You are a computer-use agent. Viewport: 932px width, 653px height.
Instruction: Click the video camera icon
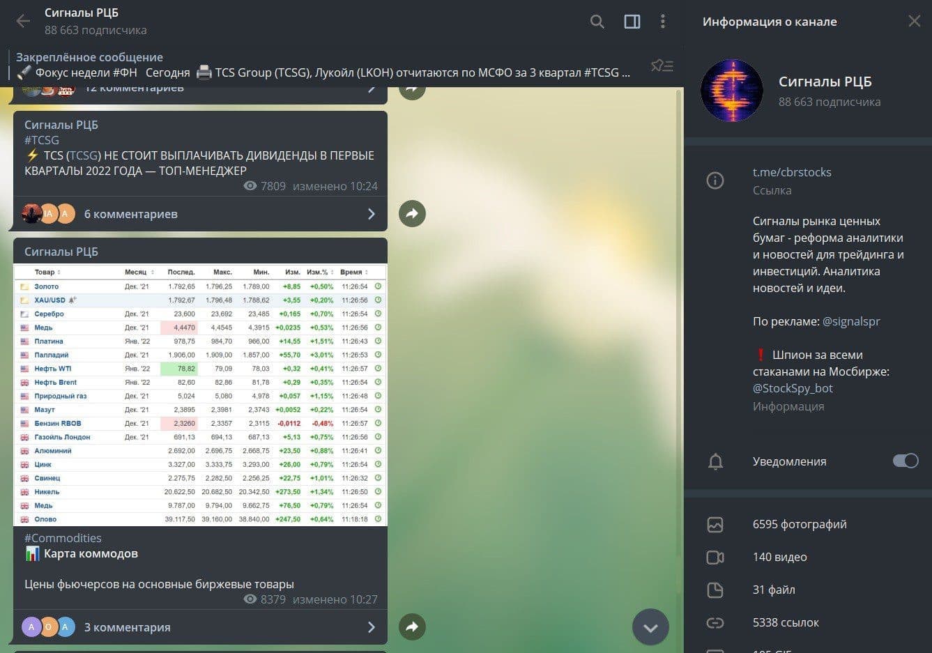pyautogui.click(x=715, y=558)
